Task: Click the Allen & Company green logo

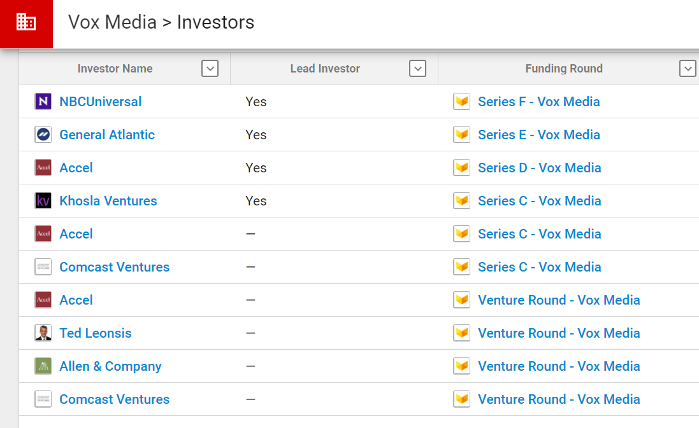Action: coord(43,366)
